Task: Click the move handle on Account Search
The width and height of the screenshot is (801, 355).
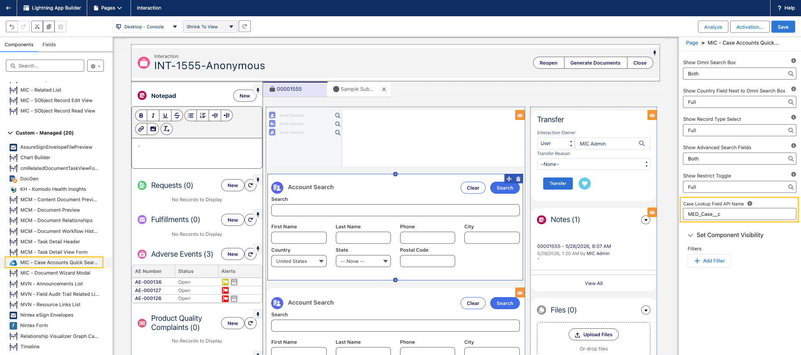Action: 509,179
